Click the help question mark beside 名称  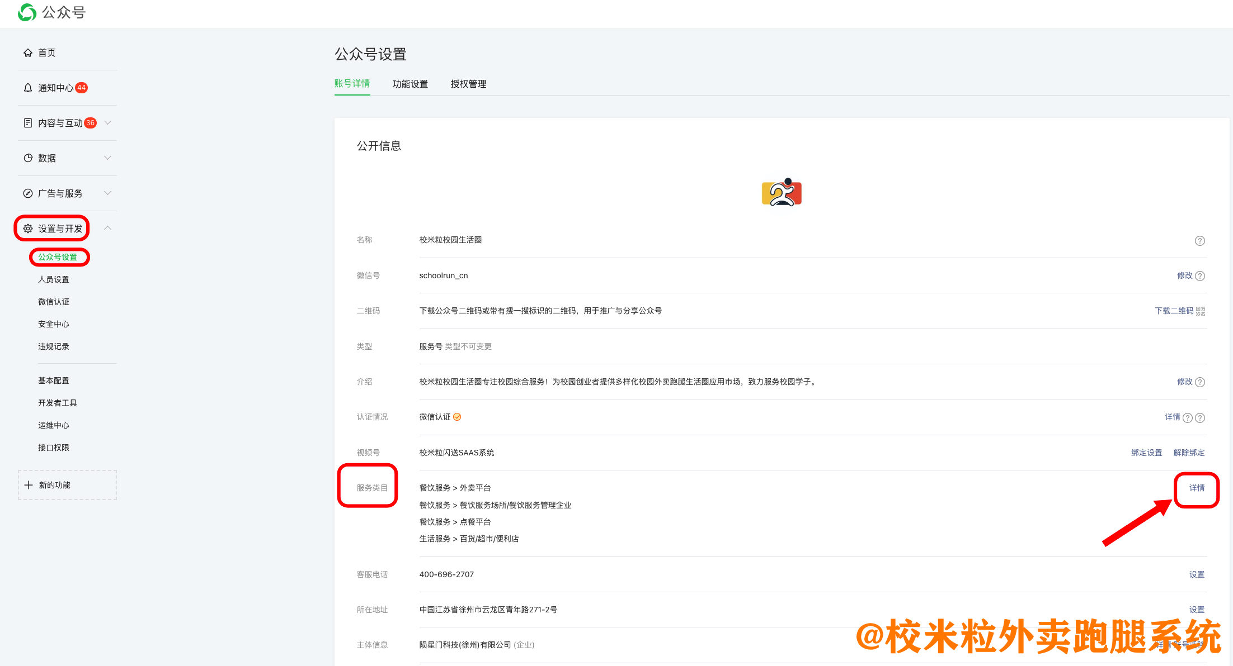(1200, 240)
